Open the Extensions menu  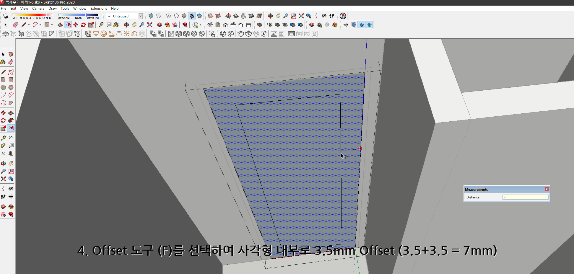point(99,9)
